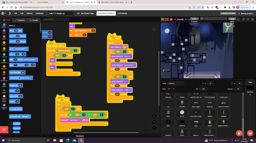
Task: Select the Sensing block category
Action: [4, 55]
